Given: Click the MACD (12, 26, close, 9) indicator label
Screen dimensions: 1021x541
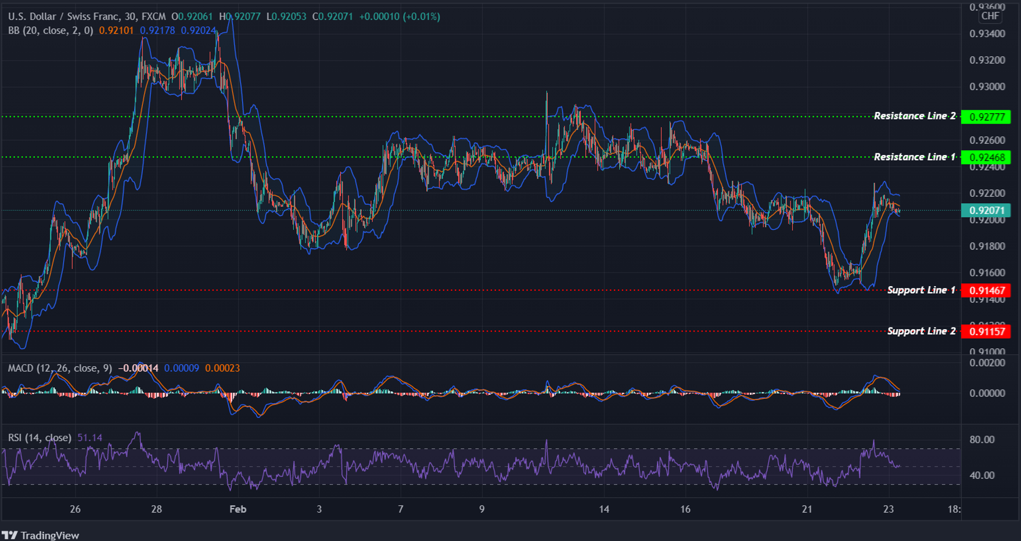Looking at the screenshot, I should click(x=60, y=367).
